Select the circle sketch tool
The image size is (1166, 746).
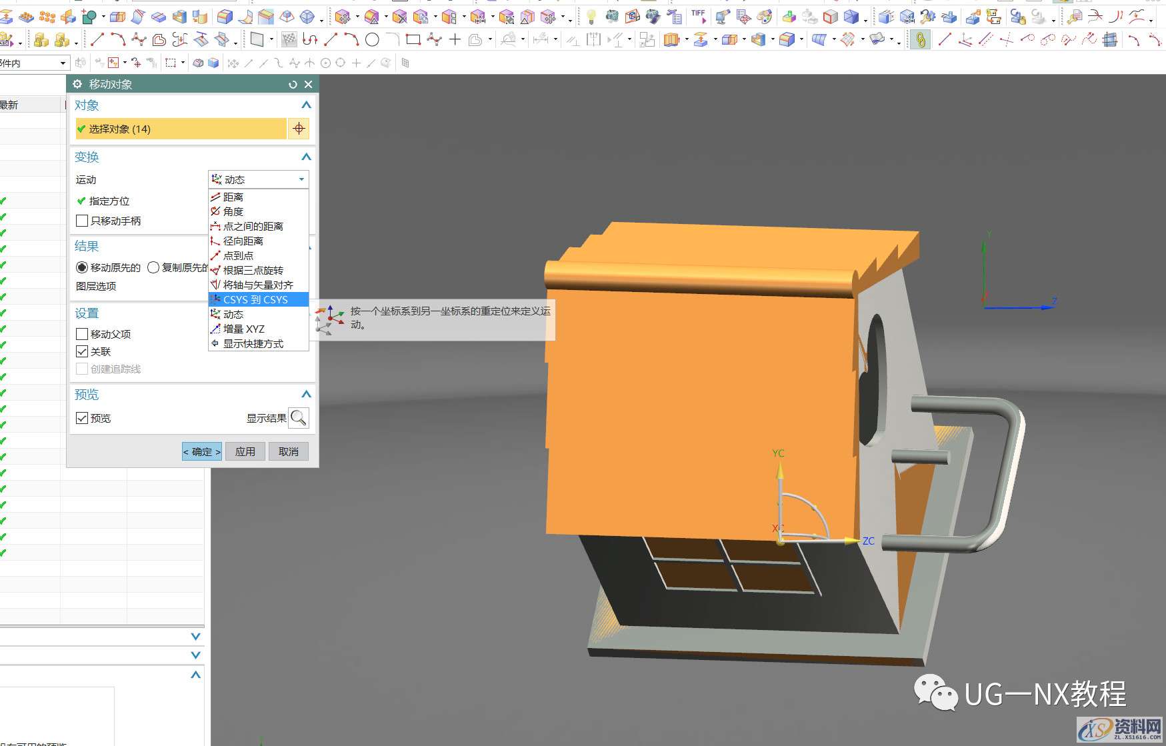pyautogui.click(x=372, y=40)
